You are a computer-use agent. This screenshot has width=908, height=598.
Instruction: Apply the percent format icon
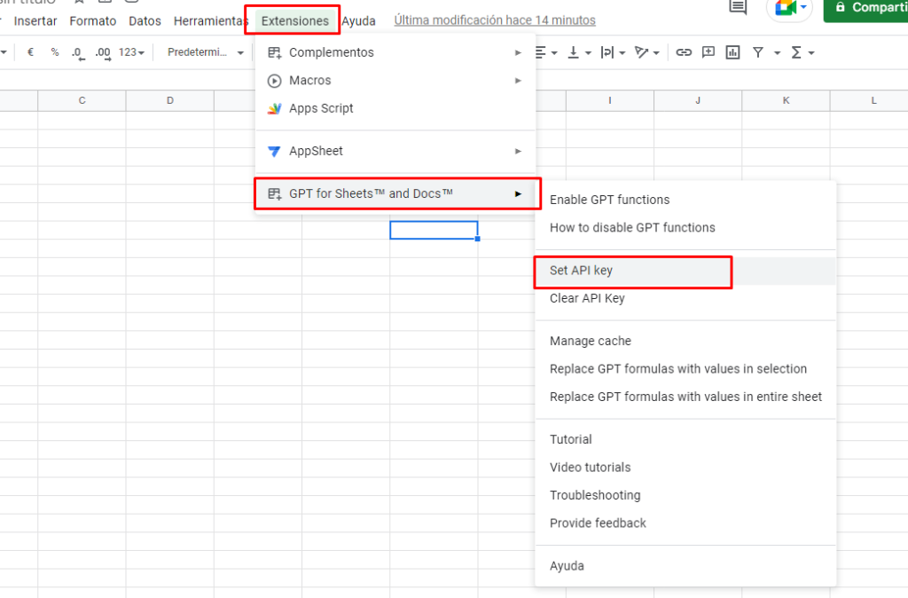coord(54,52)
